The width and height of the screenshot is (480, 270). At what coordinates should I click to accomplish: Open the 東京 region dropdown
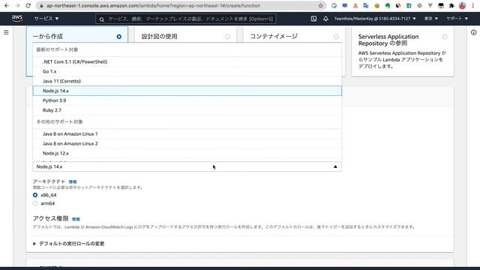pos(430,19)
